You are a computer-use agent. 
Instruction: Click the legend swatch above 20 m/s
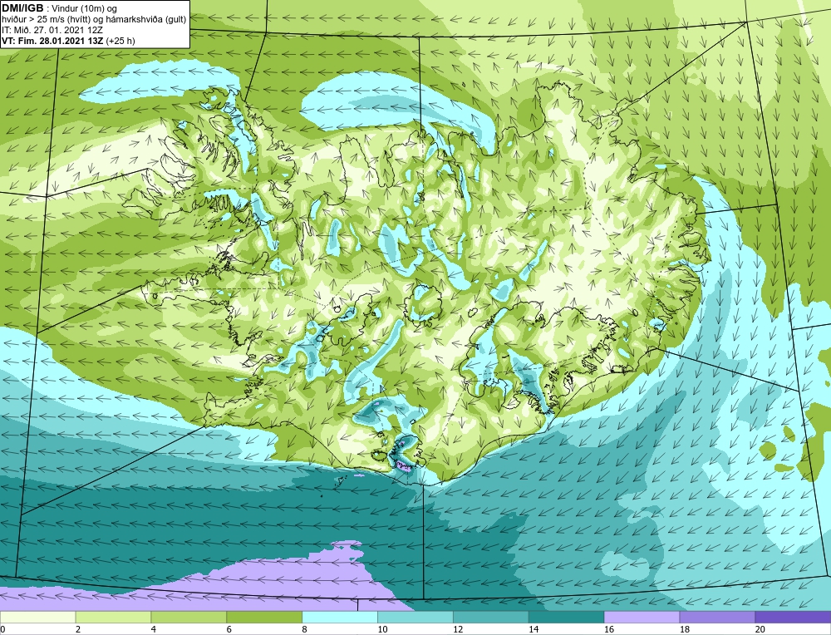[793, 617]
